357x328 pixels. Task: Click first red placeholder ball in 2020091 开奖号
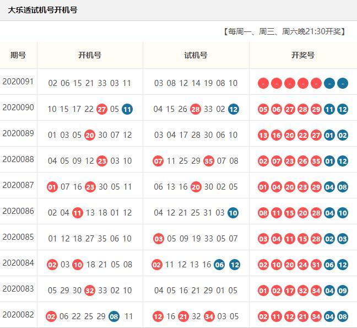pos(263,83)
